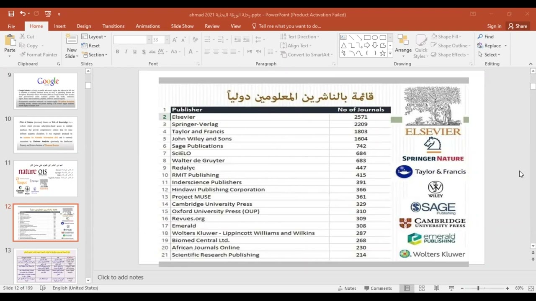Screen dimensions: 536x301
Task: Switch to the Insert tab
Action: point(59,26)
